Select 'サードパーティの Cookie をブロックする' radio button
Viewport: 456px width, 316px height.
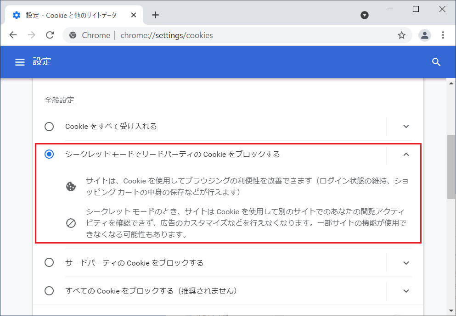(49, 262)
